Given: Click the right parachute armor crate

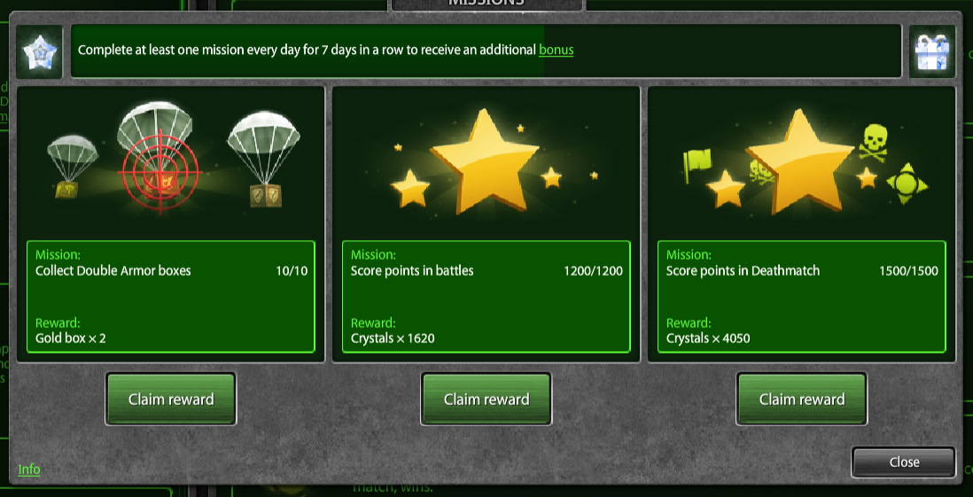Looking at the screenshot, I should 264,159.
